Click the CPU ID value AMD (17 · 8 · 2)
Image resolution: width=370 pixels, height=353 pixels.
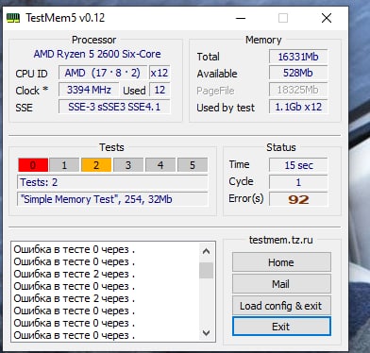tap(103, 73)
